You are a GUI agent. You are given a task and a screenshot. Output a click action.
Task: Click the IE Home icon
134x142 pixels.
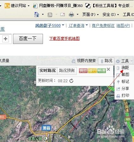click(x=37, y=15)
